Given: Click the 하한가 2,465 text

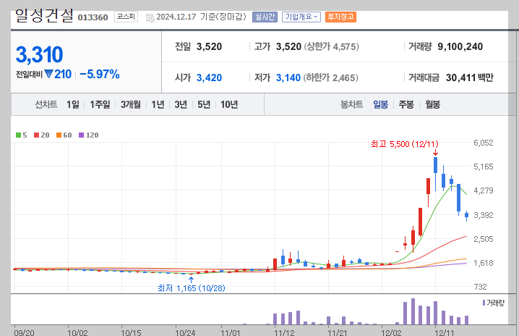Looking at the screenshot, I should tap(331, 77).
